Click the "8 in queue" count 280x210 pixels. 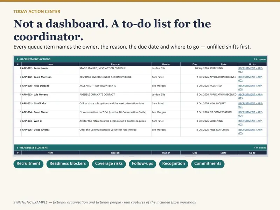[260, 59]
